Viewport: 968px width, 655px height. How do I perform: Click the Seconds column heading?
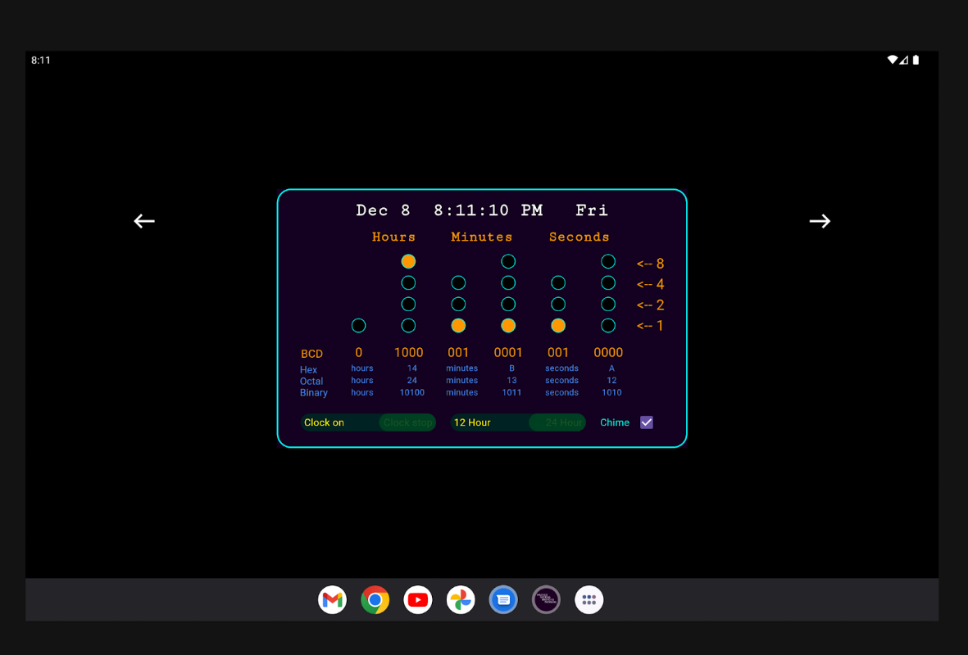579,237
